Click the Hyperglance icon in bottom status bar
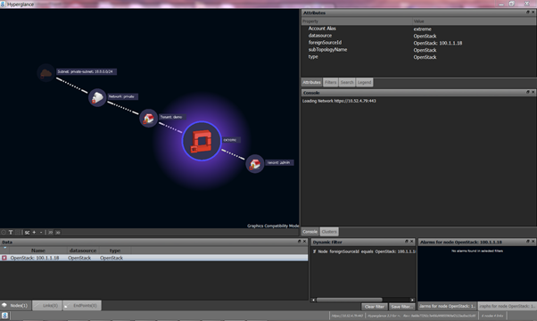Image resolution: width=537 pixels, height=321 pixels. tap(4, 316)
